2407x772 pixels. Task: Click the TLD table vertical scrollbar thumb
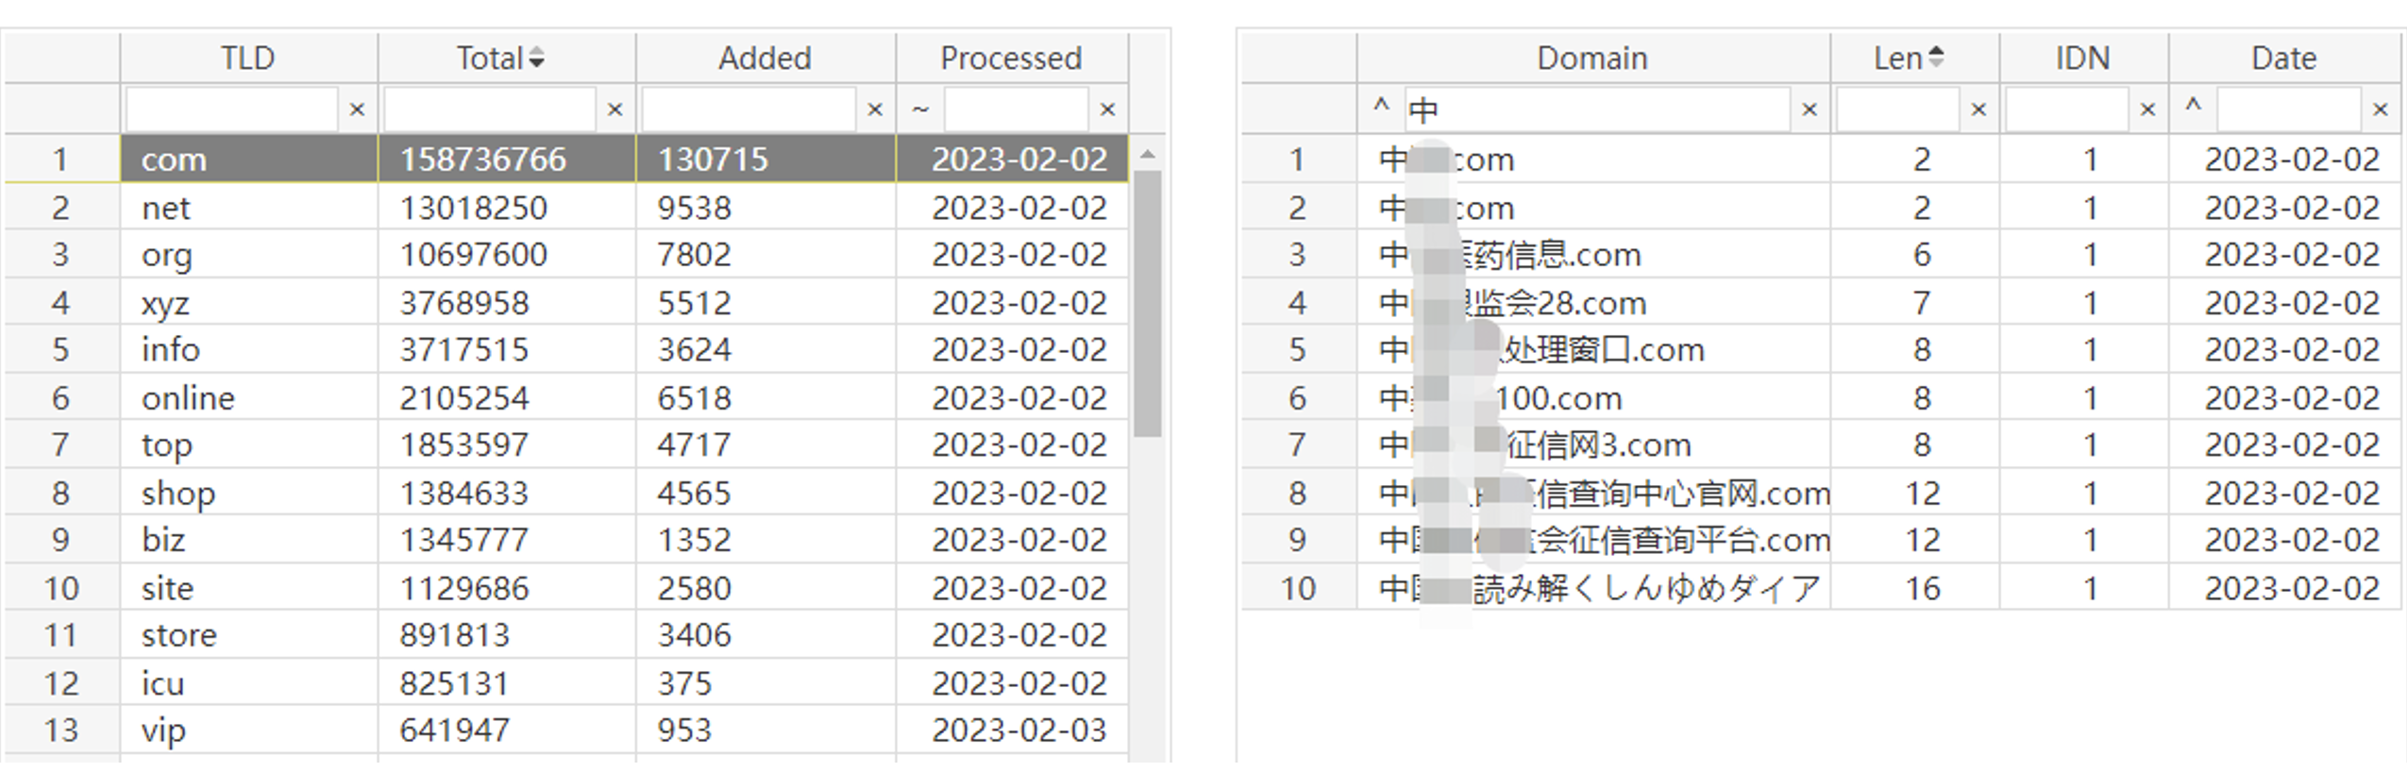[1147, 302]
